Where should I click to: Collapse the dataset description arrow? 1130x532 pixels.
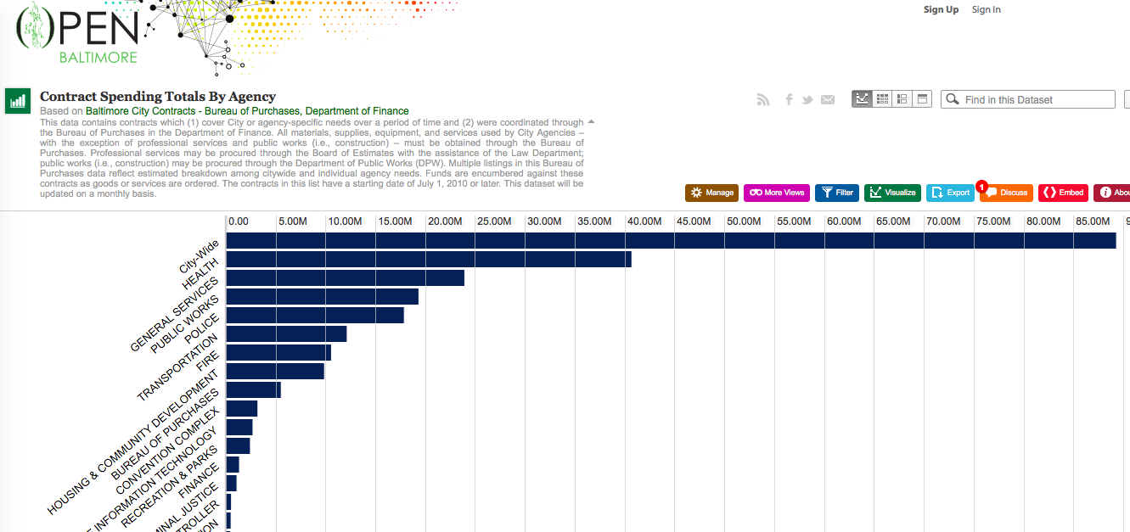point(592,122)
